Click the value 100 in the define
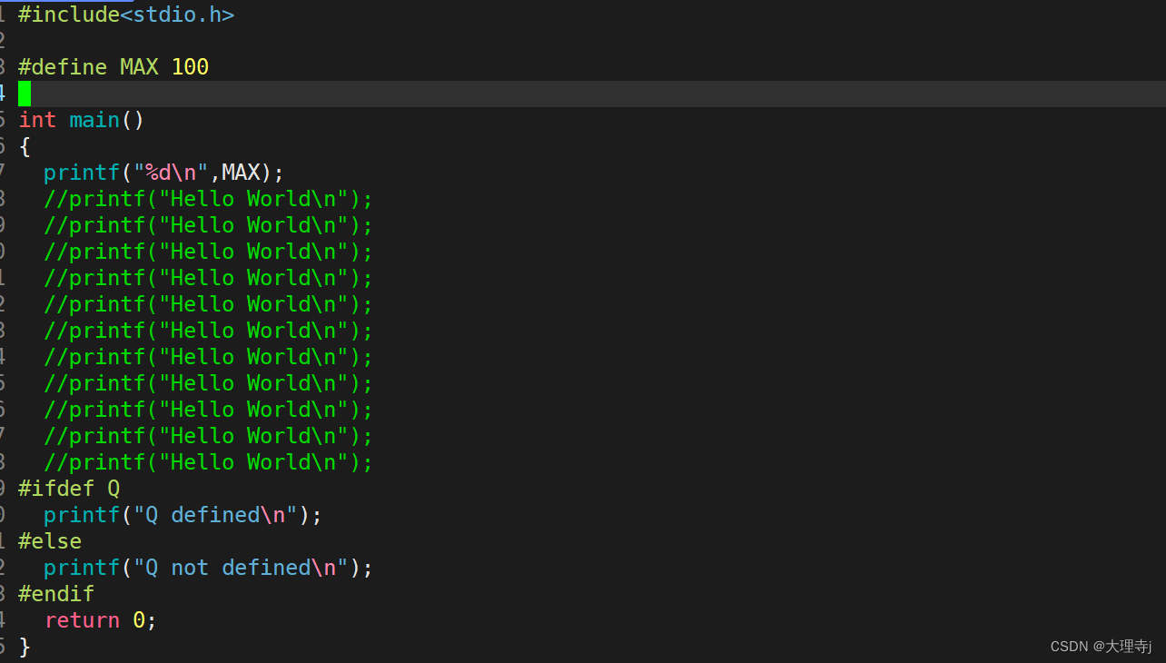Screen dimensions: 1166x663 coord(190,67)
